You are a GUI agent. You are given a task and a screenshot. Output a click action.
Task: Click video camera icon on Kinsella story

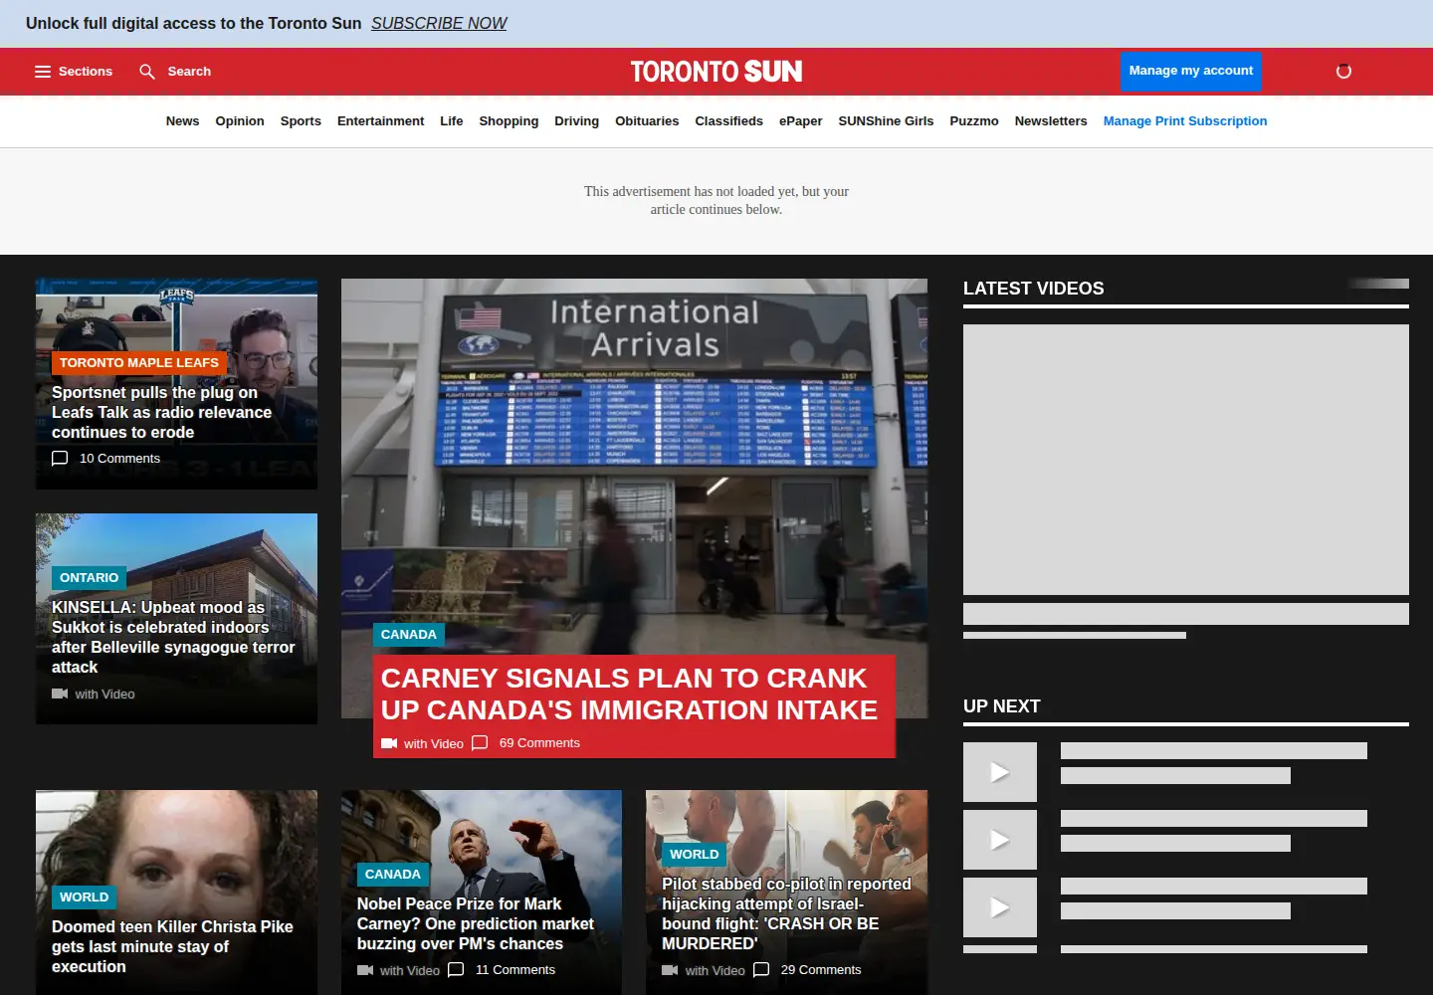60,694
